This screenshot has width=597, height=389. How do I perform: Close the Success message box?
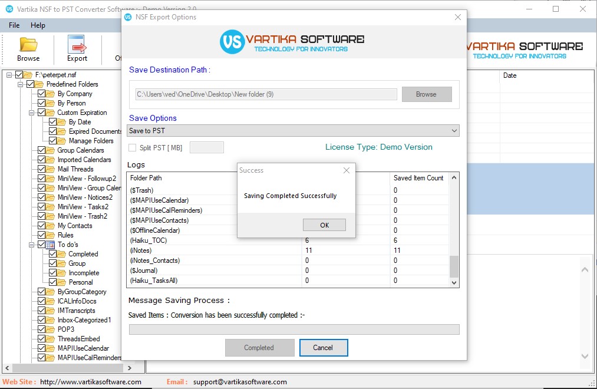point(347,170)
